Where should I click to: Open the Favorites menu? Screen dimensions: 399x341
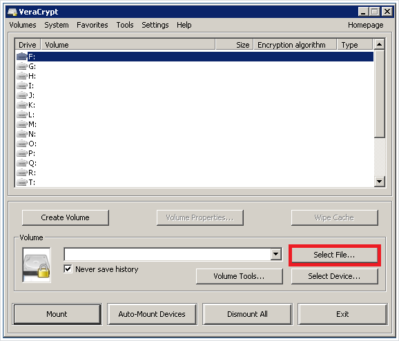tap(93, 25)
